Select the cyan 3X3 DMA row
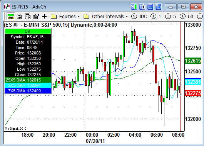 point(28,85)
